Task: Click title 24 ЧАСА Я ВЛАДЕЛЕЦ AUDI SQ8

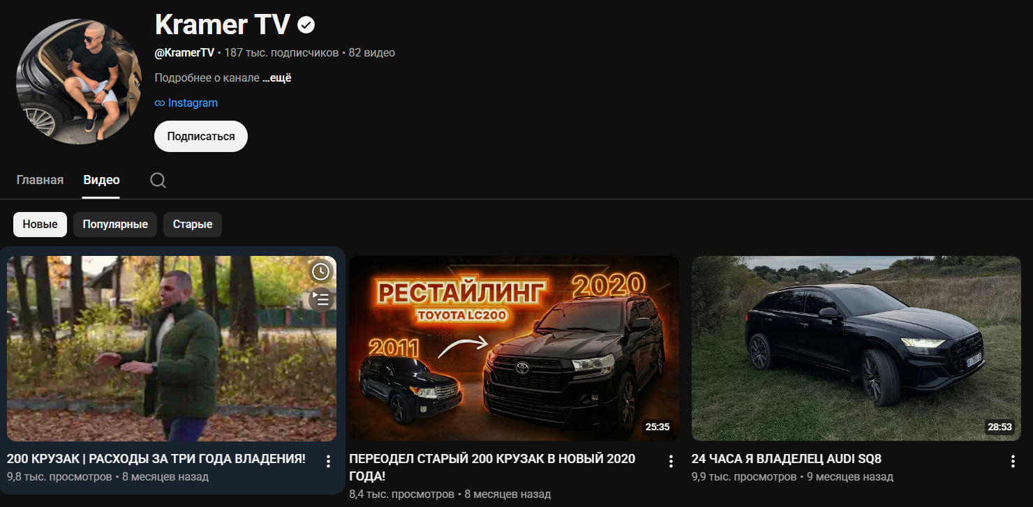Action: 787,459
